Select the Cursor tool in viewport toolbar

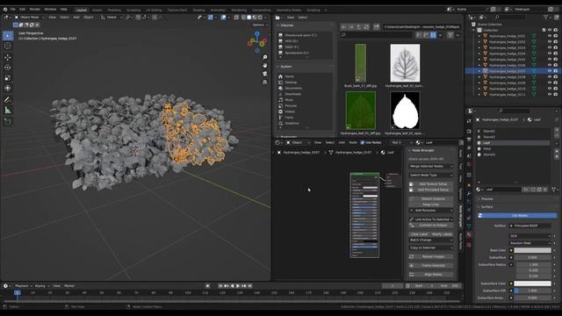[x=8, y=46]
